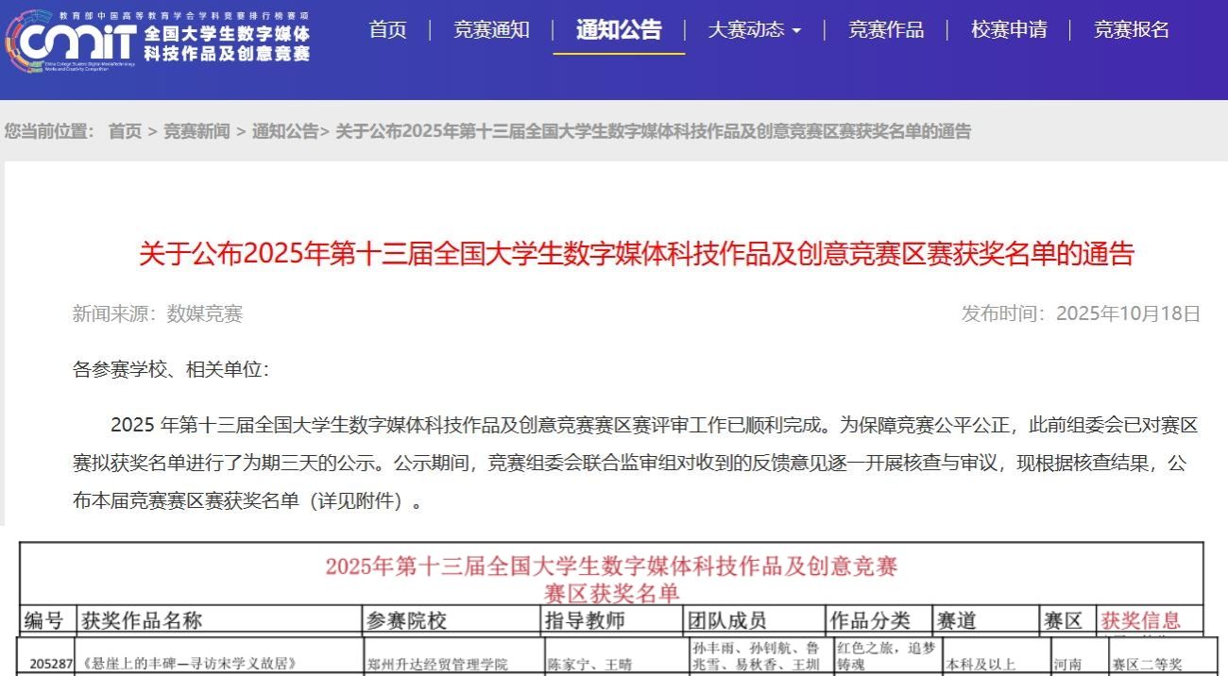Click the award list table title image
Screen dimensions: 1228x676
[x=611, y=579]
